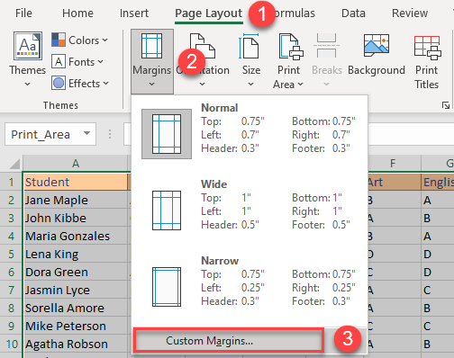Click the Fonts letter icon

coord(59,62)
